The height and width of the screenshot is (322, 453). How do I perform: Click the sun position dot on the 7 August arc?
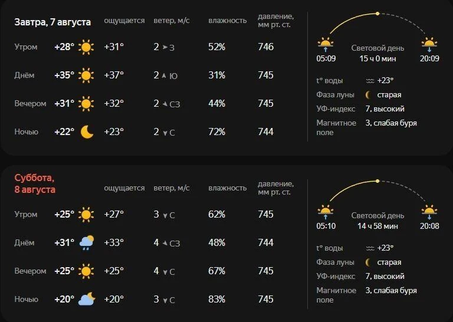(377, 14)
